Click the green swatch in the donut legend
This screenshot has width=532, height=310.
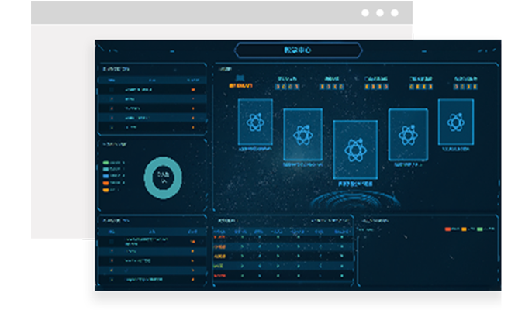tap(106, 164)
